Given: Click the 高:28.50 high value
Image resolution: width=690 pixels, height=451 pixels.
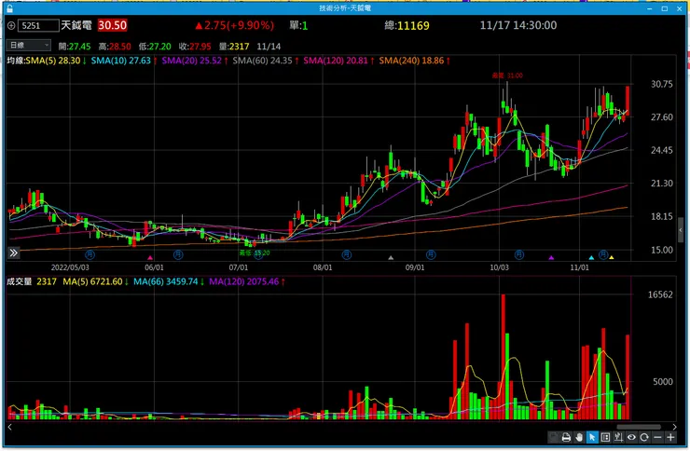Looking at the screenshot, I should (115, 47).
